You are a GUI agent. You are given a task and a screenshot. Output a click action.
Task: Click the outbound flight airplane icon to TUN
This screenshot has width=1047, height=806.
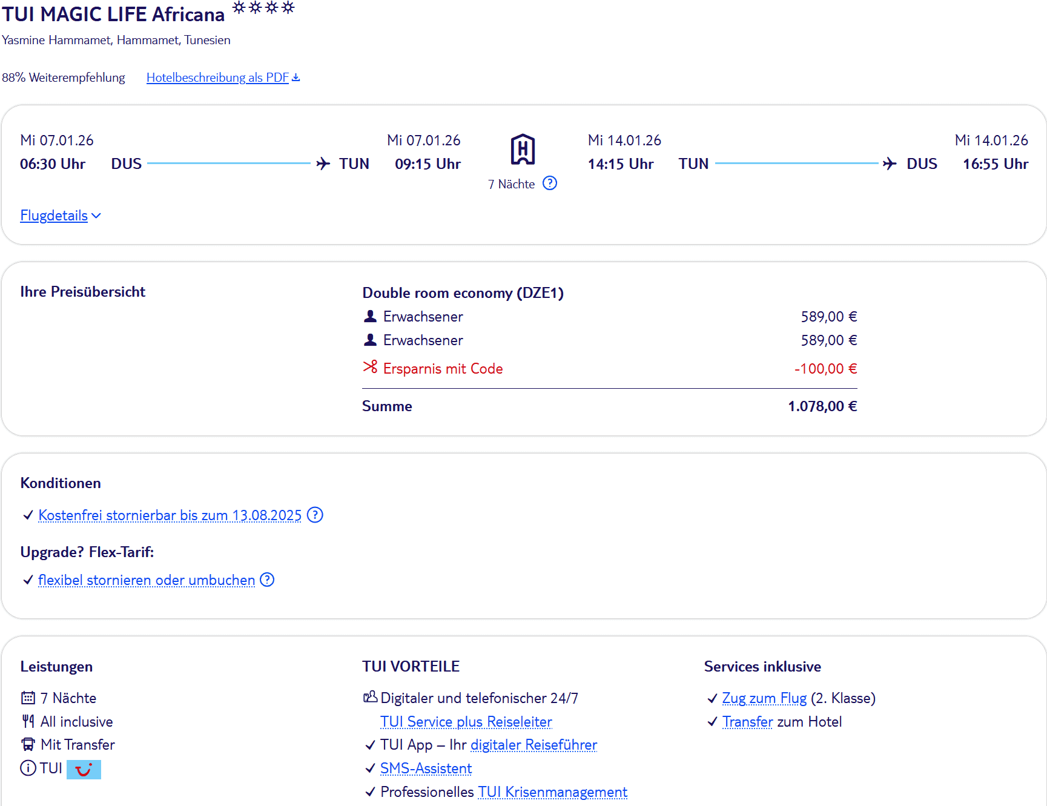[323, 164]
